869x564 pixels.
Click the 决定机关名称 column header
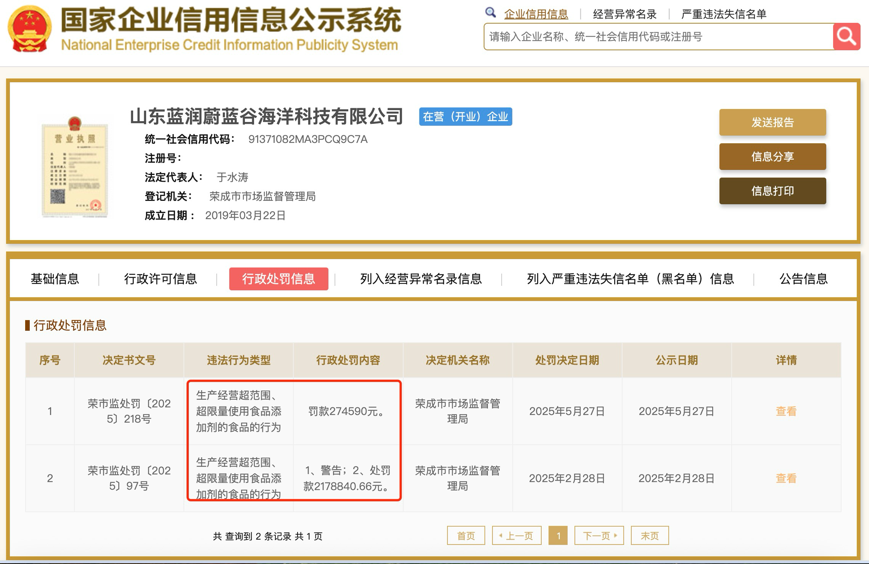tap(458, 360)
